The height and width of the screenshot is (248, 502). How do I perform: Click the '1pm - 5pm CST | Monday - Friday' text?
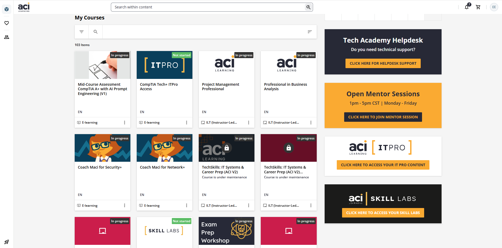tap(383, 103)
